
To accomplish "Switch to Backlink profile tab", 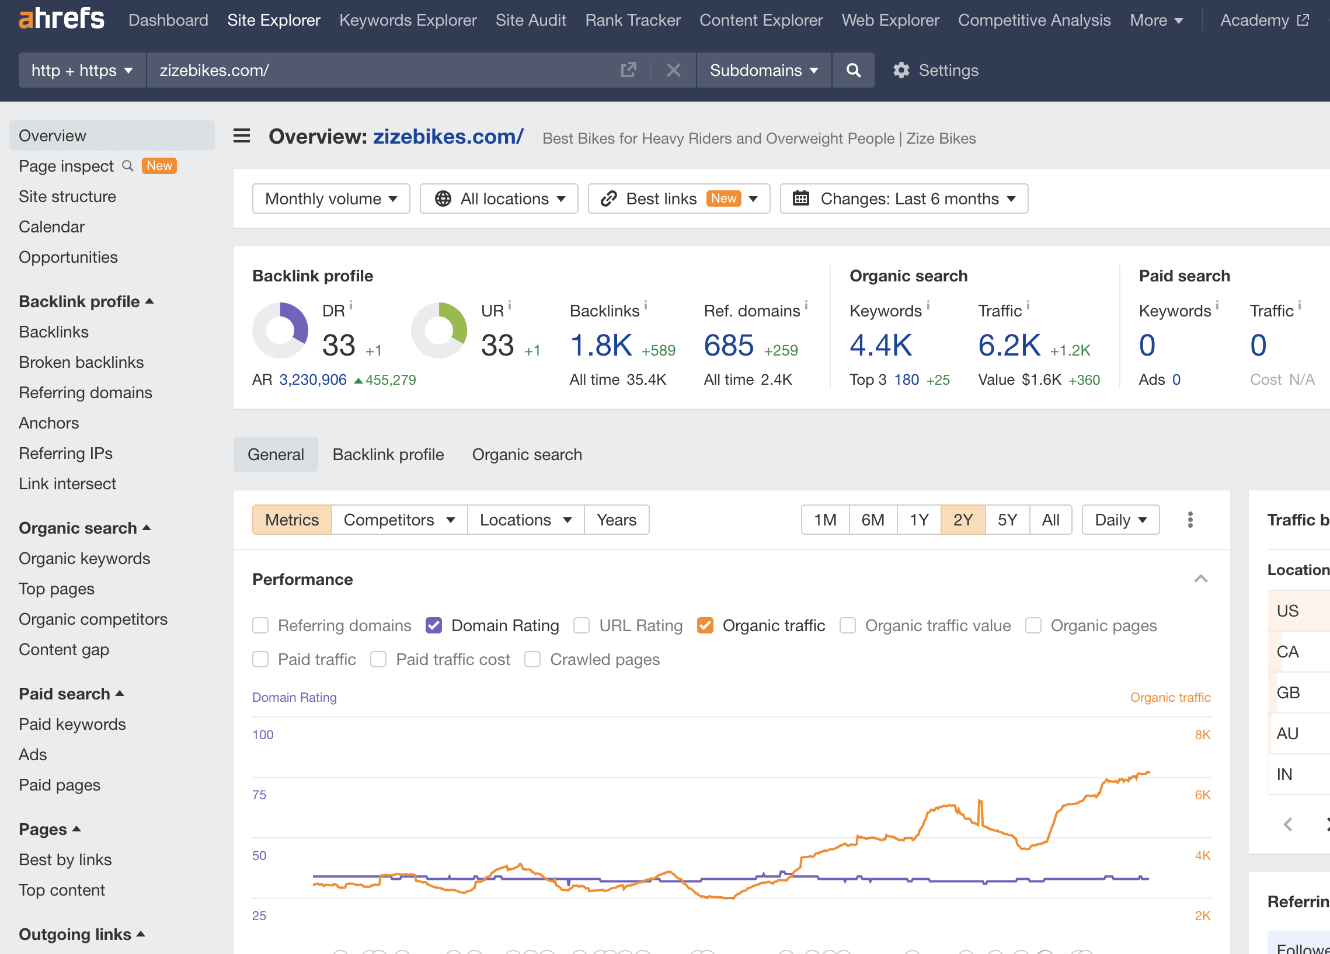I will pyautogui.click(x=388, y=454).
